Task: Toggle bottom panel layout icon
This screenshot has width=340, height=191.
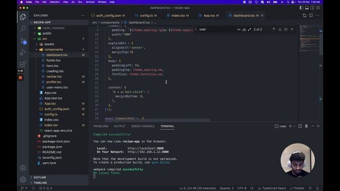Action: tap(307, 8)
